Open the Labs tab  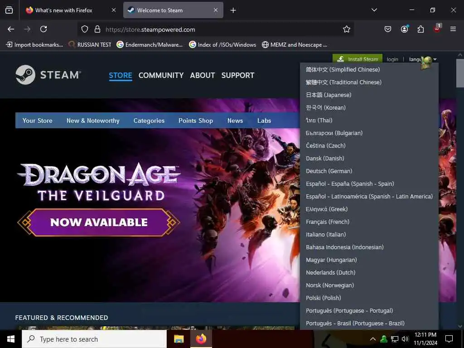point(264,121)
